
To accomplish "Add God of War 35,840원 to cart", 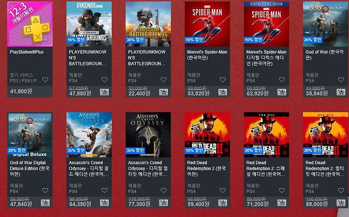I will point(341,92).
